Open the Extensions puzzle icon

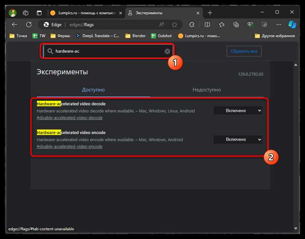[192, 24]
